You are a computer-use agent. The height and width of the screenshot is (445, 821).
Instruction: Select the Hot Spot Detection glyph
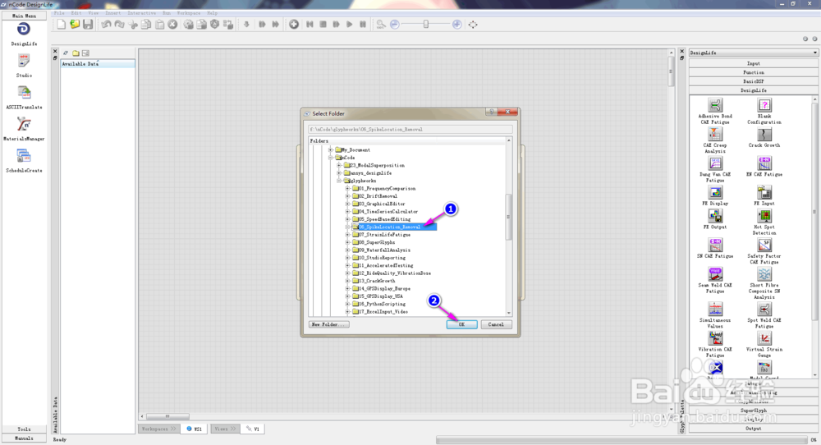pyautogui.click(x=764, y=222)
